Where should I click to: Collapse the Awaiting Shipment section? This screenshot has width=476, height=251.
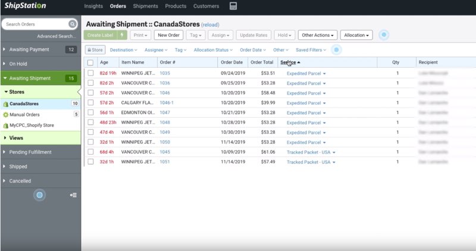[40, 79]
